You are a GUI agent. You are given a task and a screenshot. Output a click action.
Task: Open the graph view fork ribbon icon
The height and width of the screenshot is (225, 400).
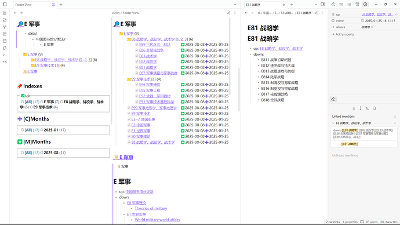(x=5, y=27)
